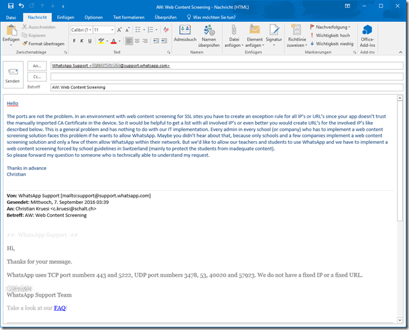The height and width of the screenshot is (330, 409).
Task: Open Office-Add-Ins from the ribbon
Action: pyautogui.click(x=367, y=34)
